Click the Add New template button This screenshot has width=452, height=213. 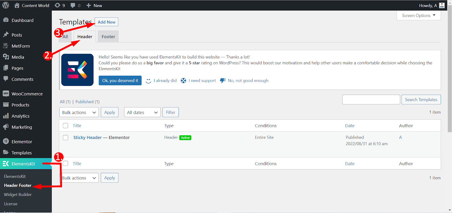pyautogui.click(x=107, y=22)
